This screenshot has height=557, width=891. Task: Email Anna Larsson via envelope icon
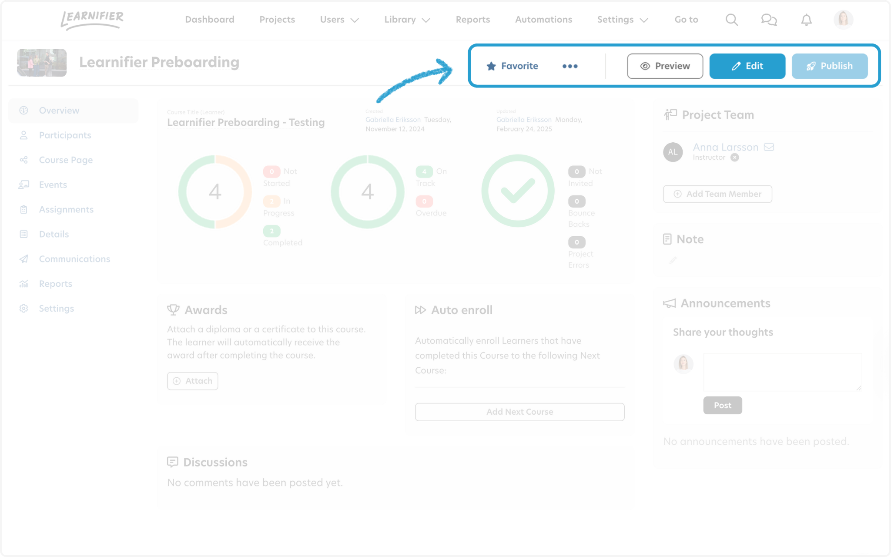tap(769, 147)
